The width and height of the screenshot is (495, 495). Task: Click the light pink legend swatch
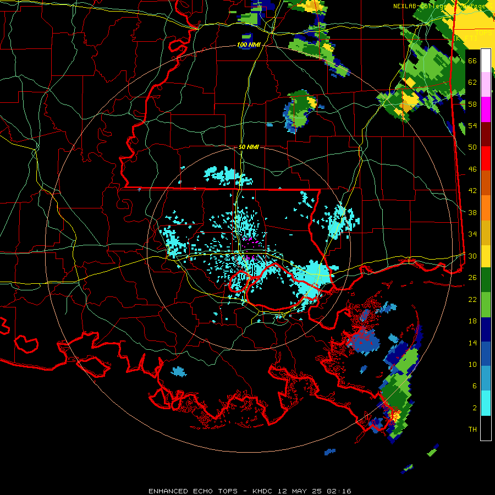pos(486,85)
